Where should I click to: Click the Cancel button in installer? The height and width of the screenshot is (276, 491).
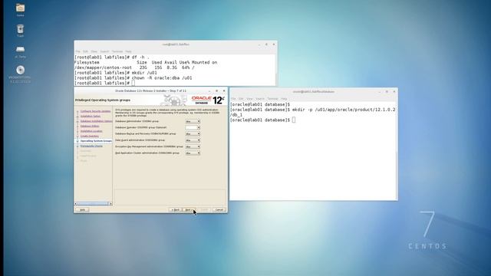[219, 209]
